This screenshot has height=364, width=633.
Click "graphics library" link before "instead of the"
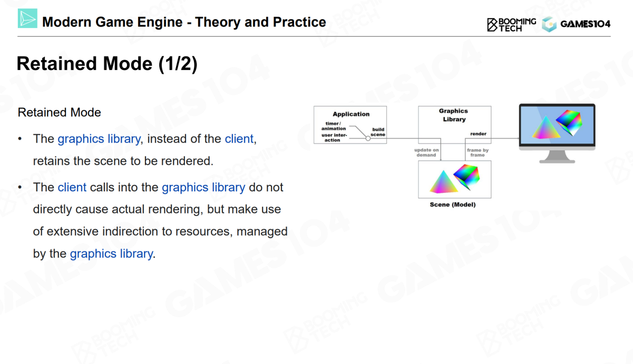(99, 139)
